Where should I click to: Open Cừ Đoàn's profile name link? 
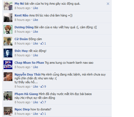coord(21,39)
